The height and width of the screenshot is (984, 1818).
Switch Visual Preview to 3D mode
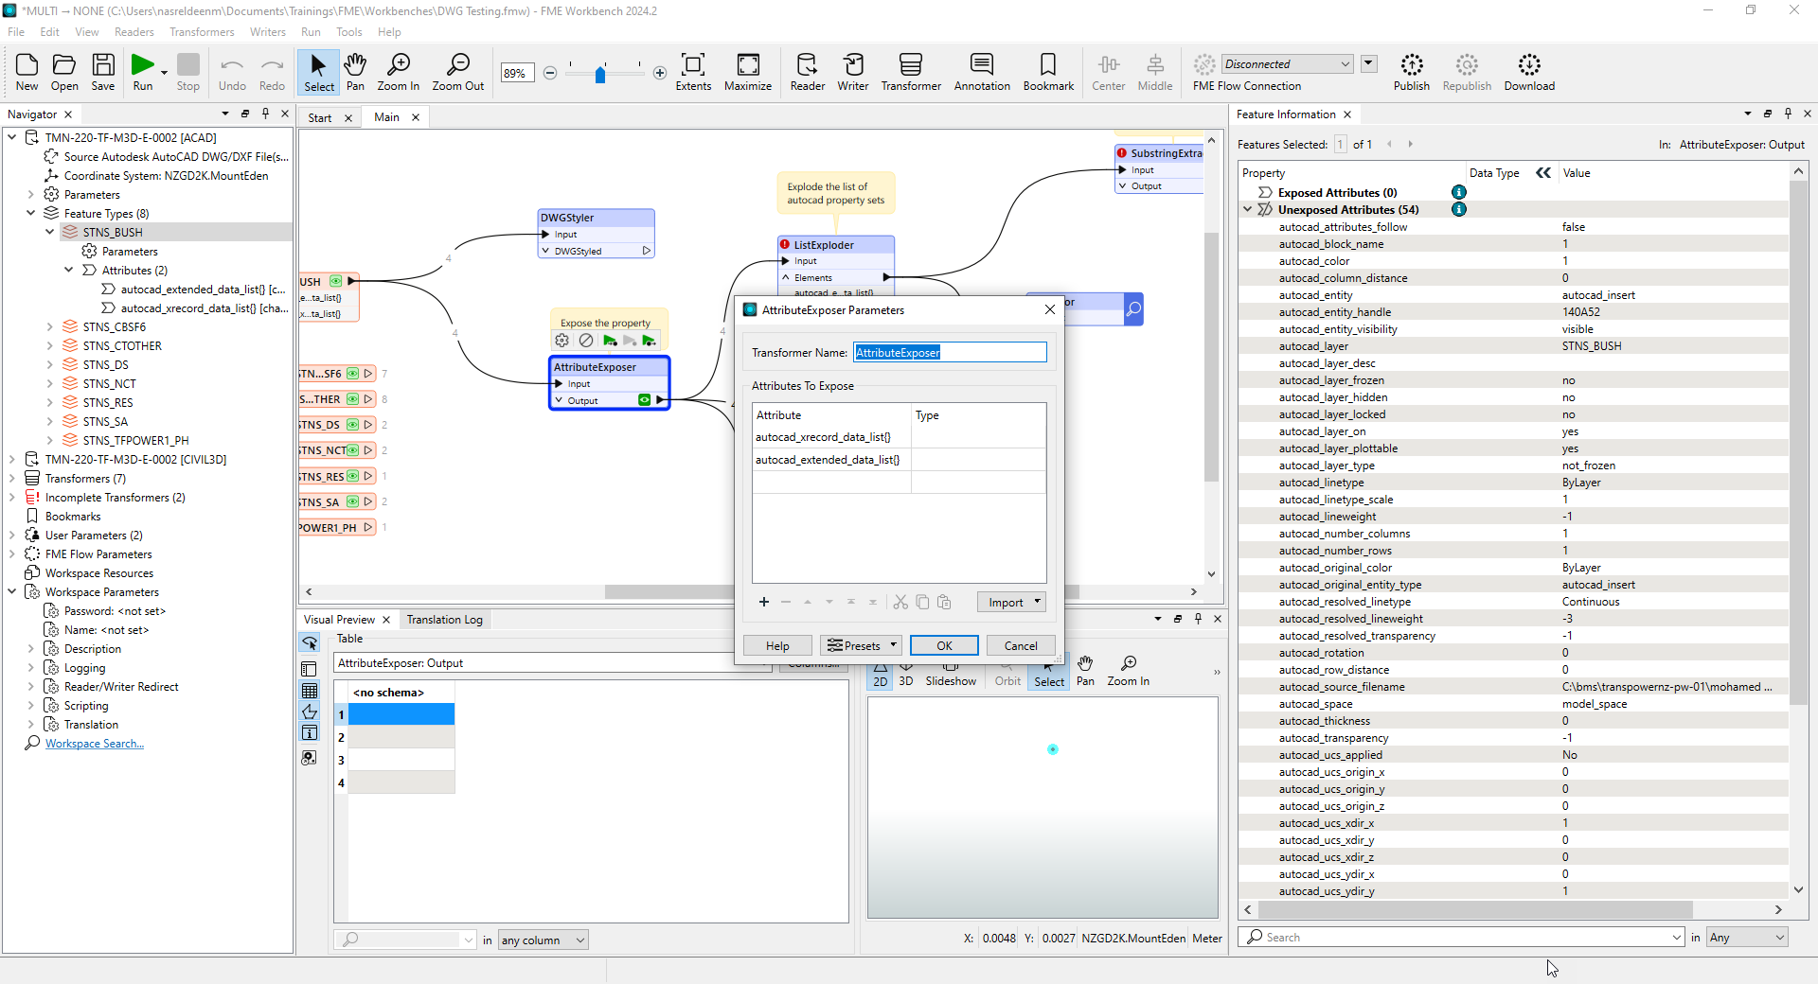tap(906, 674)
